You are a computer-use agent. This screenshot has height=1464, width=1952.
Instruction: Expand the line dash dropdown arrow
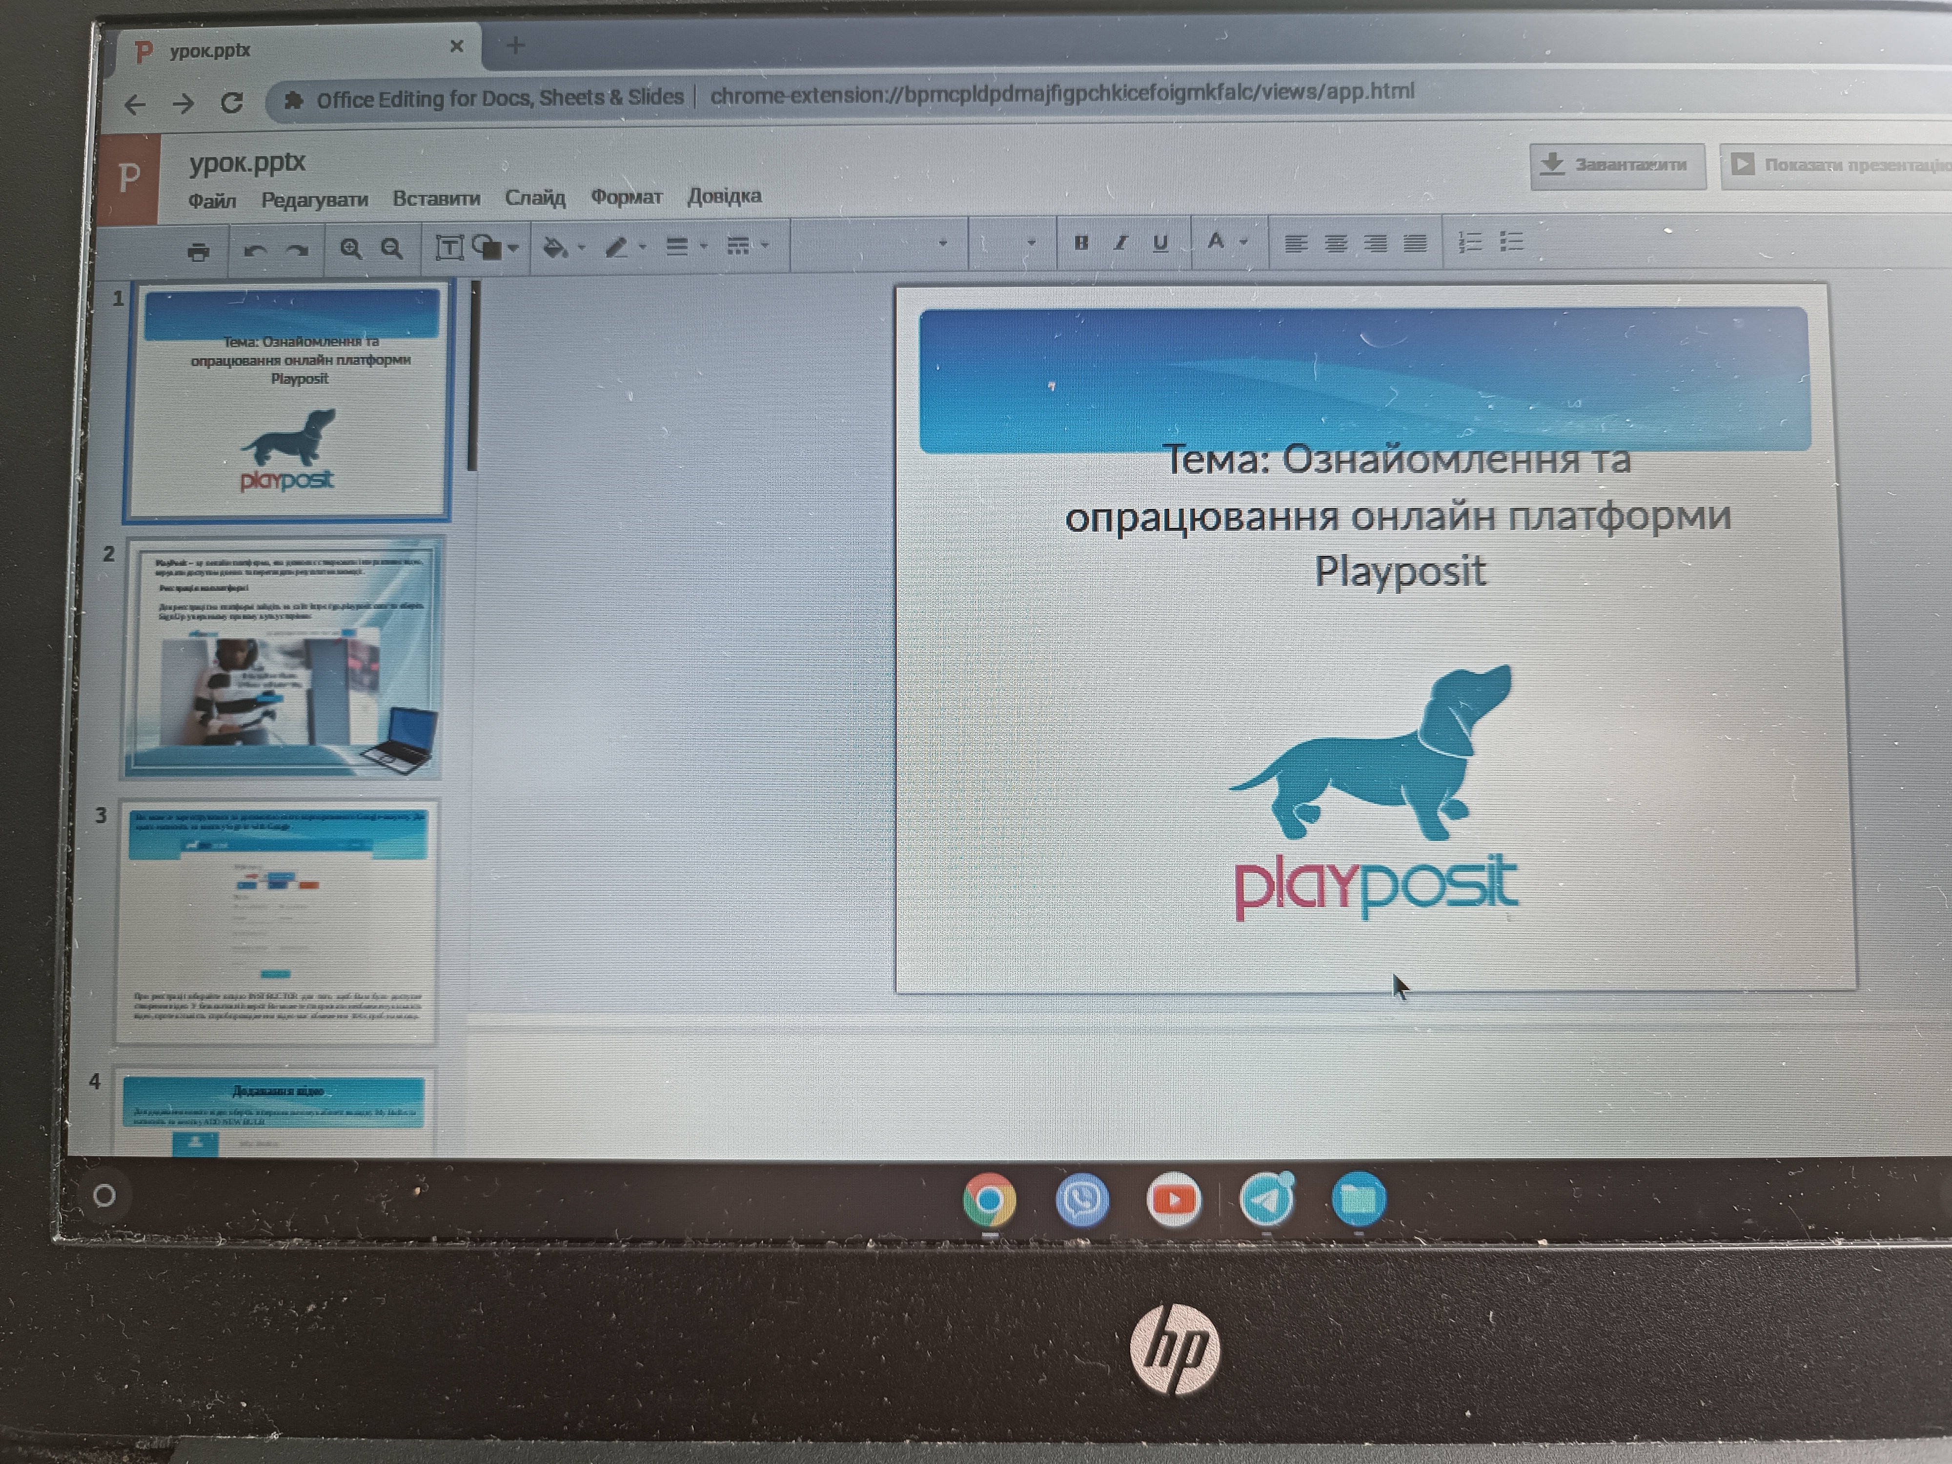coord(764,246)
